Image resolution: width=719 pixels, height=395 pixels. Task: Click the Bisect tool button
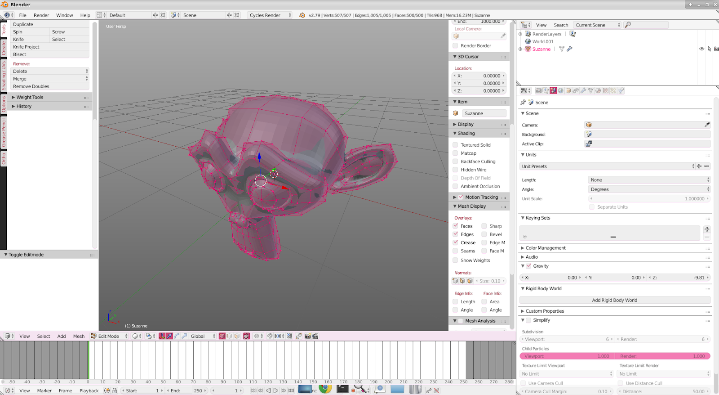(50, 54)
